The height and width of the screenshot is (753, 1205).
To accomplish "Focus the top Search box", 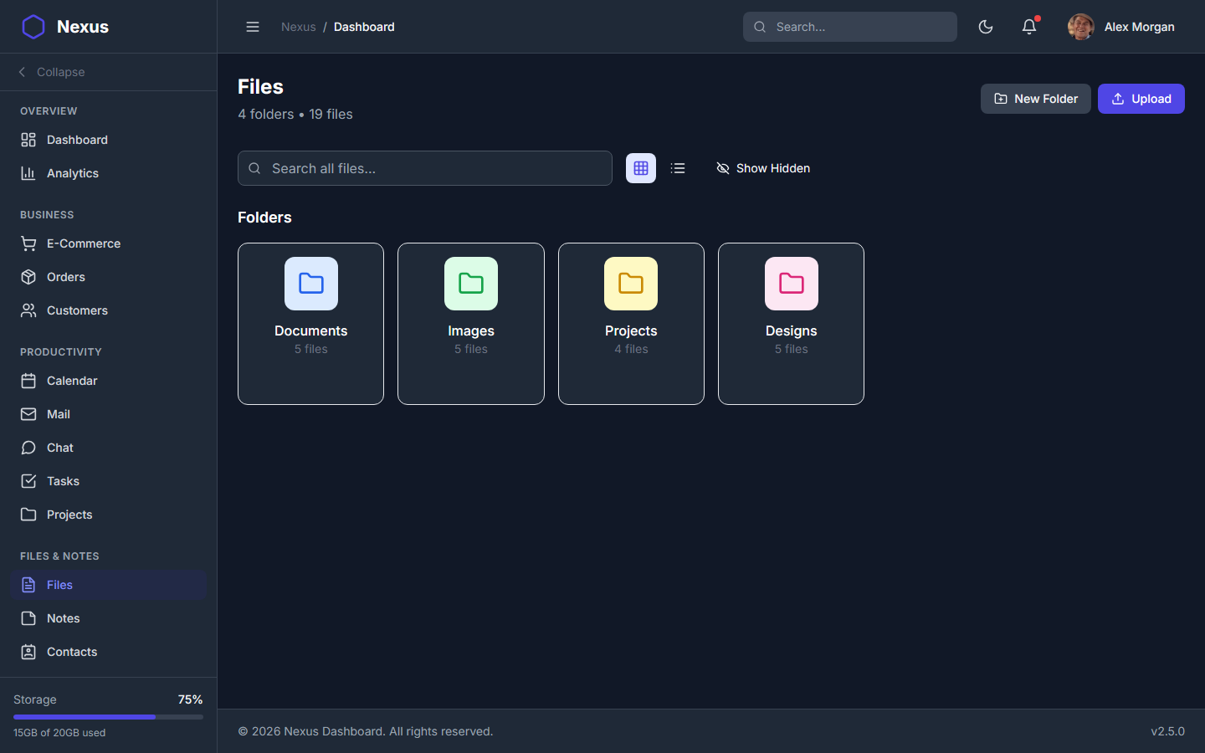I will tap(850, 27).
